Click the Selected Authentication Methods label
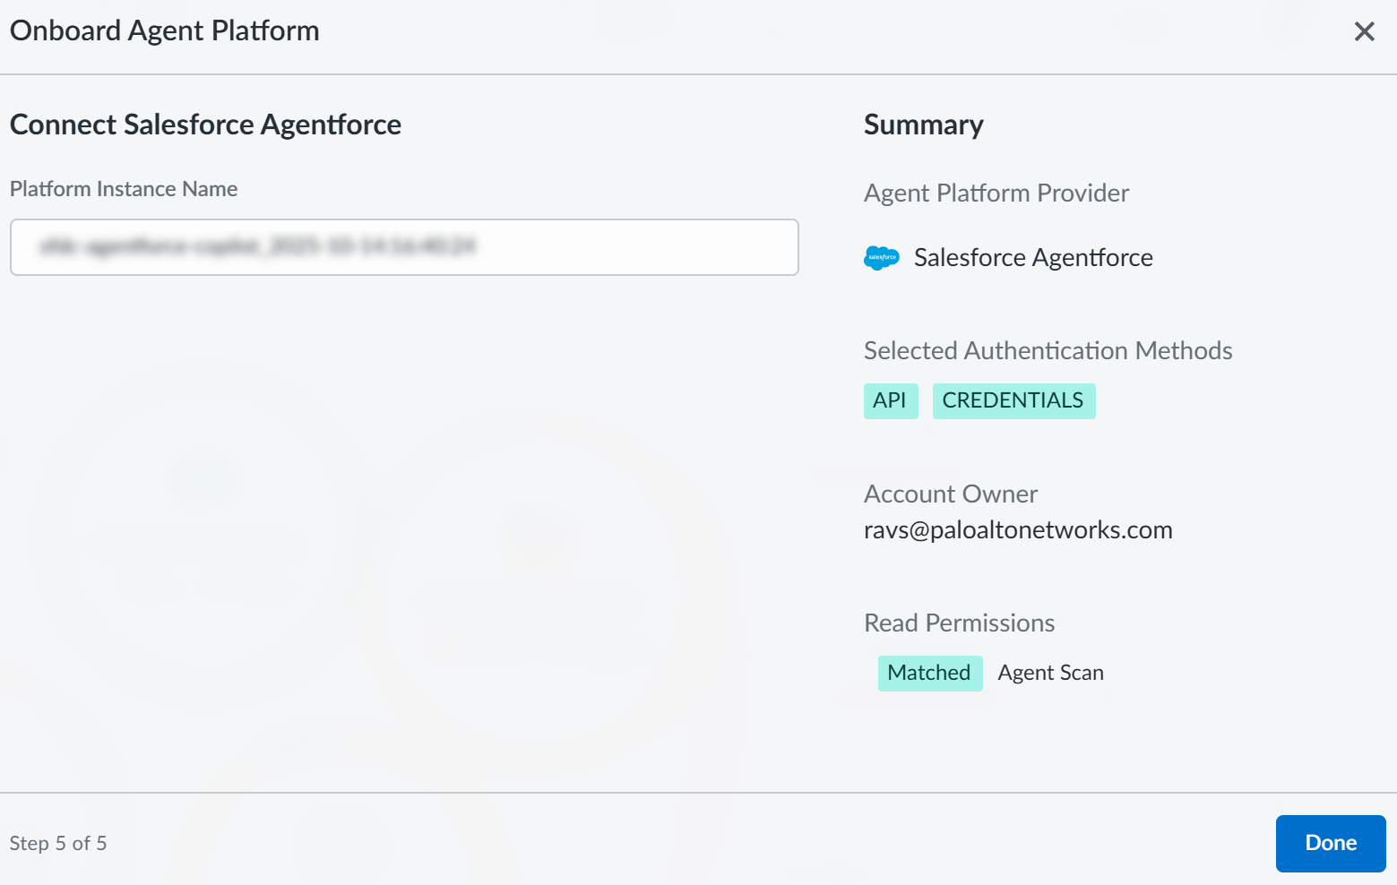 [1048, 351]
